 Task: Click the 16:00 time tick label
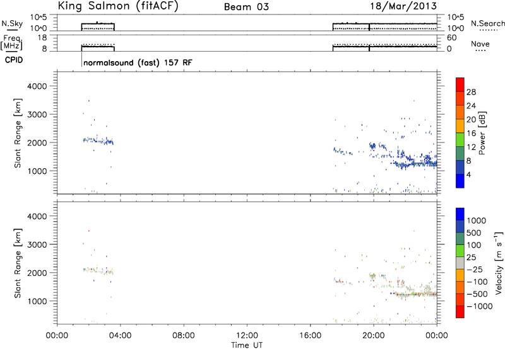(x=310, y=336)
